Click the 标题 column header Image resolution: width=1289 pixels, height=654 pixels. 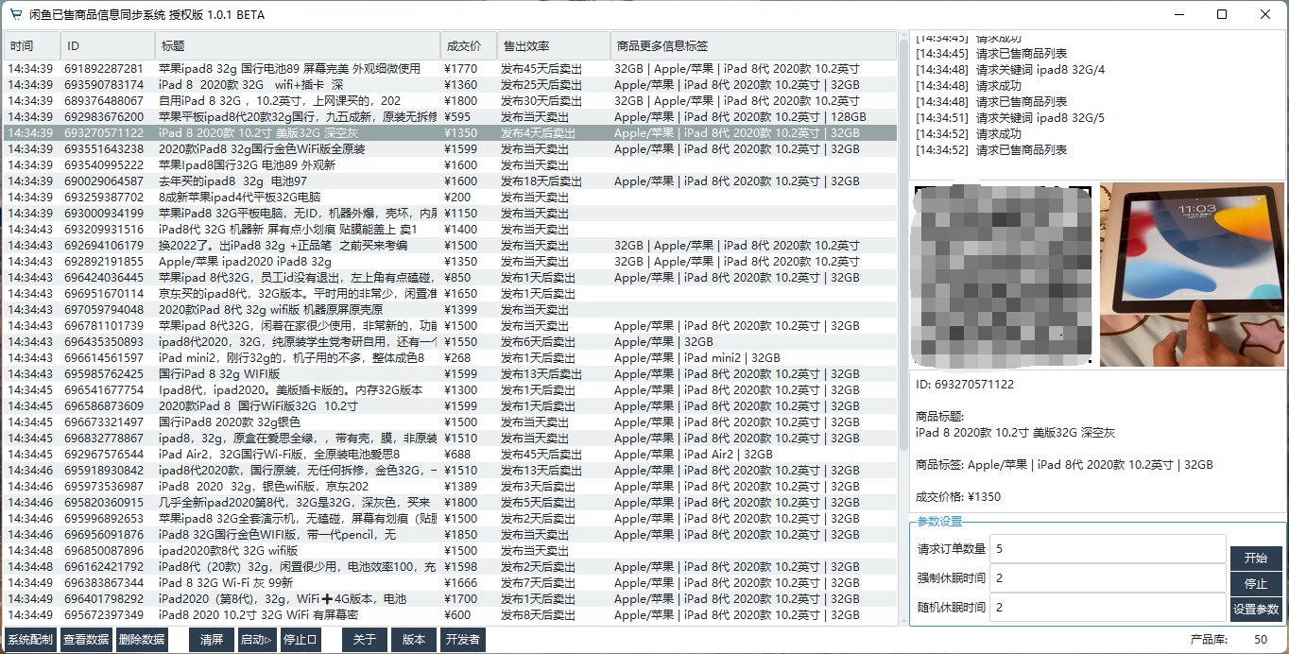pyautogui.click(x=298, y=45)
